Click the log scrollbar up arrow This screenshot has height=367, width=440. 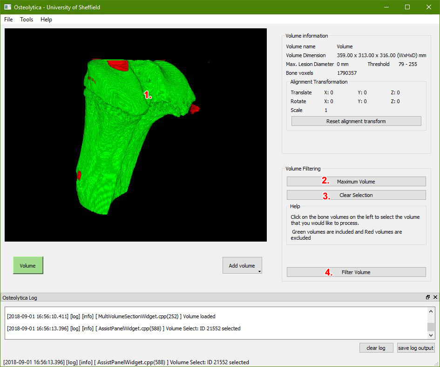pyautogui.click(x=431, y=311)
